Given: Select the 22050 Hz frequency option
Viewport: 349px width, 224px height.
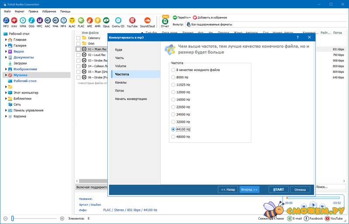Looking at the screenshot, I should click(173, 107).
